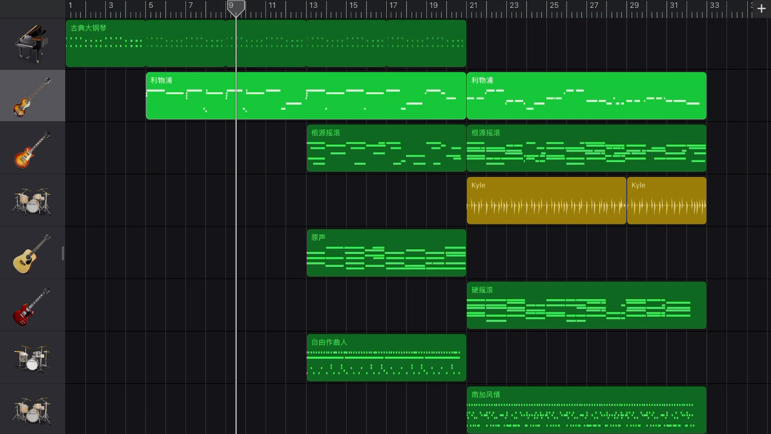Viewport: 771px width, 434px height.
Task: Tap bar 33 on the timeline ruler
Action: tap(715, 5)
